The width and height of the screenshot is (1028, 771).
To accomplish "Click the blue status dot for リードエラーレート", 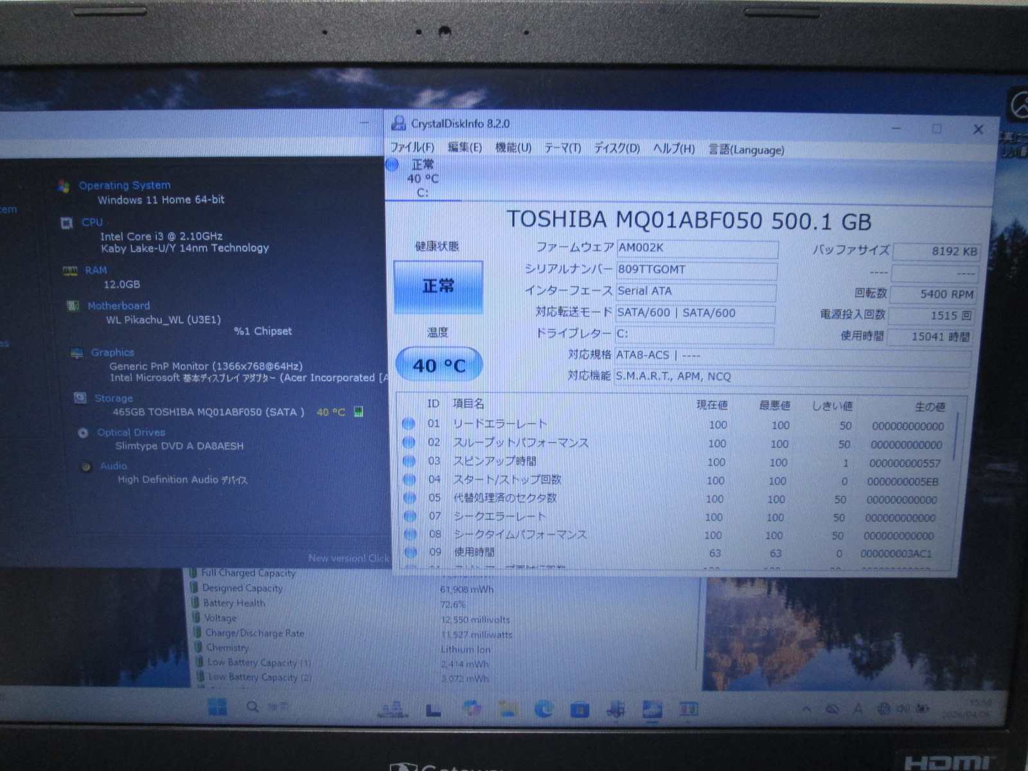I will click(x=408, y=423).
